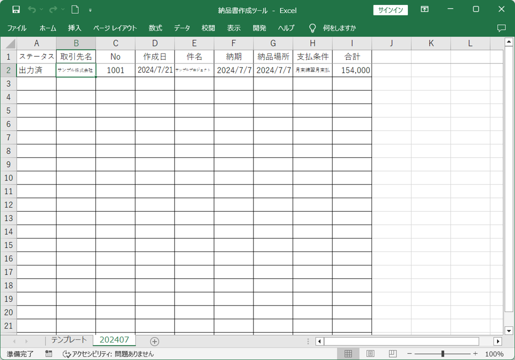The image size is (515, 360).
Task: Expand Quick Access Toolbar customize menu
Action: coord(90,9)
